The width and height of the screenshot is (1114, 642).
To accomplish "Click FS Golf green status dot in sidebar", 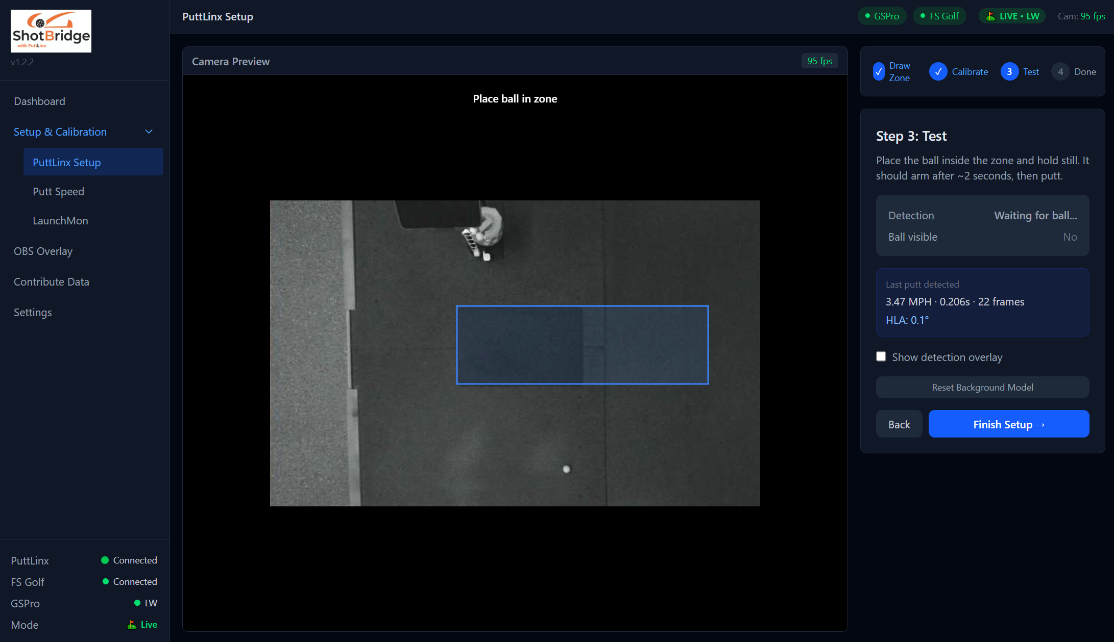I will (x=106, y=581).
